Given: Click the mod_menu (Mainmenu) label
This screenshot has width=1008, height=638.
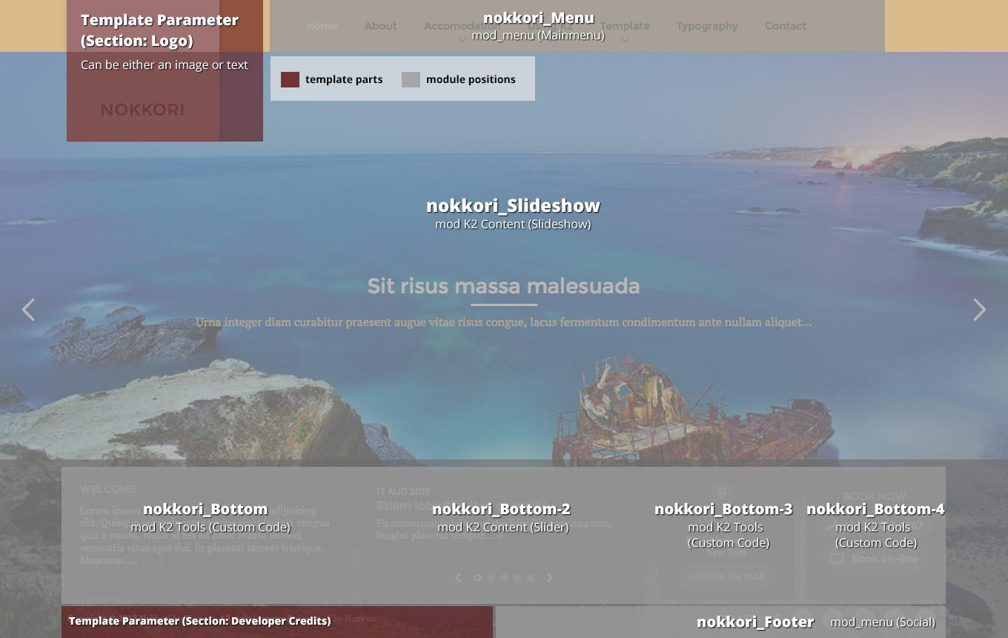Looking at the screenshot, I should (x=538, y=35).
